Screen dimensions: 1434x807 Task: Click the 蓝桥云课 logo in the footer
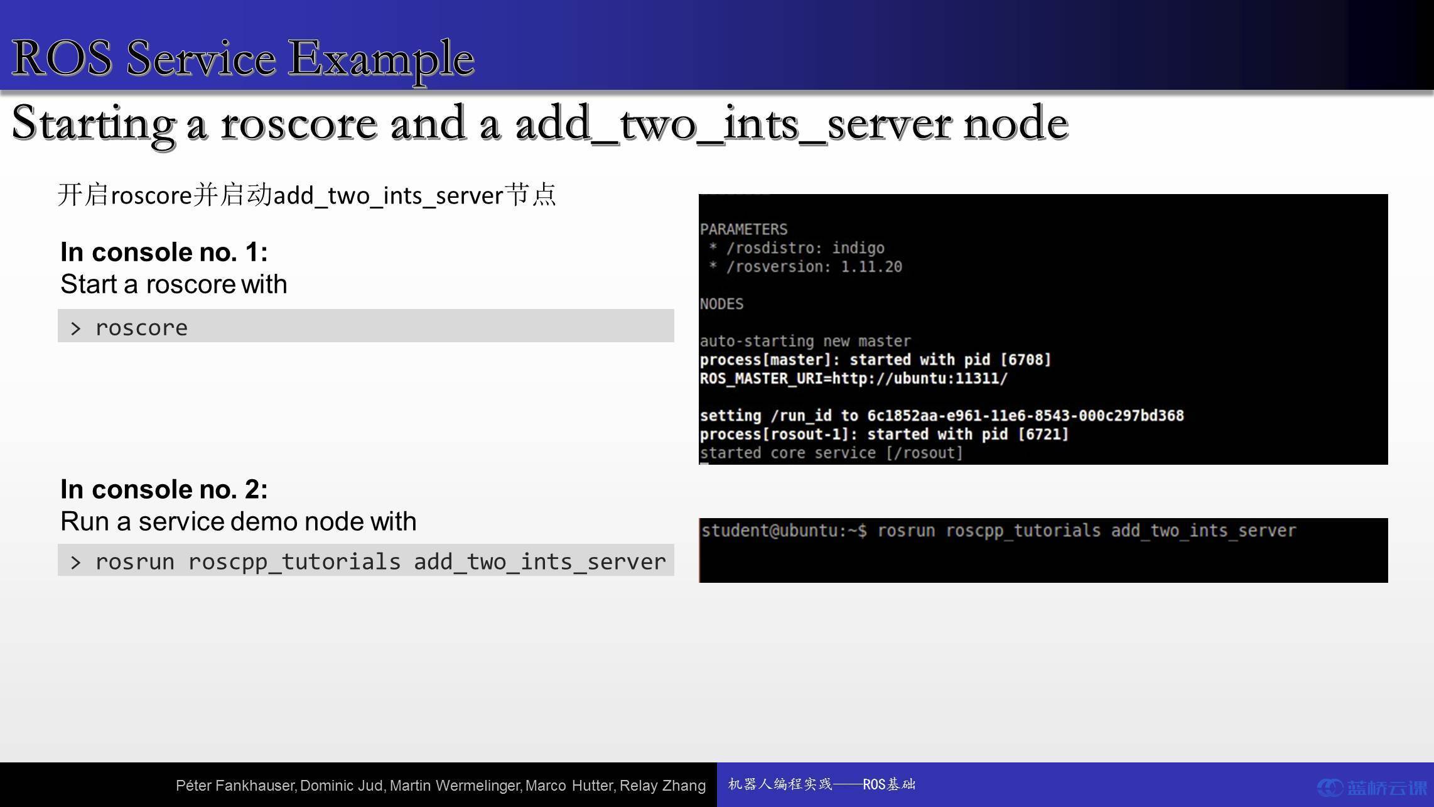[1371, 788]
